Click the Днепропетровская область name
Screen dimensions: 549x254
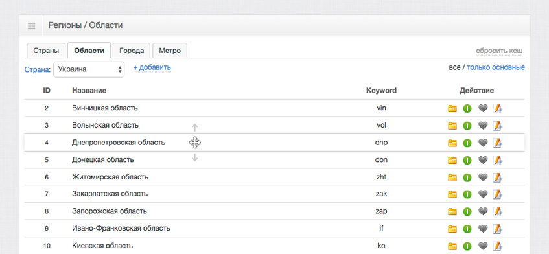[x=119, y=143]
